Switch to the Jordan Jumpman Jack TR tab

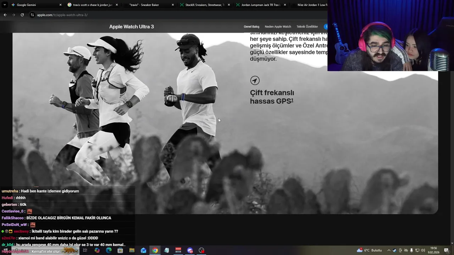pyautogui.click(x=260, y=5)
